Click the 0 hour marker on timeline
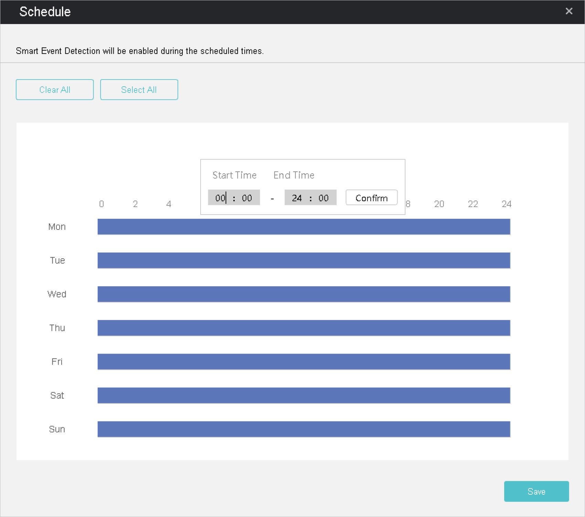The image size is (585, 517). coord(101,204)
